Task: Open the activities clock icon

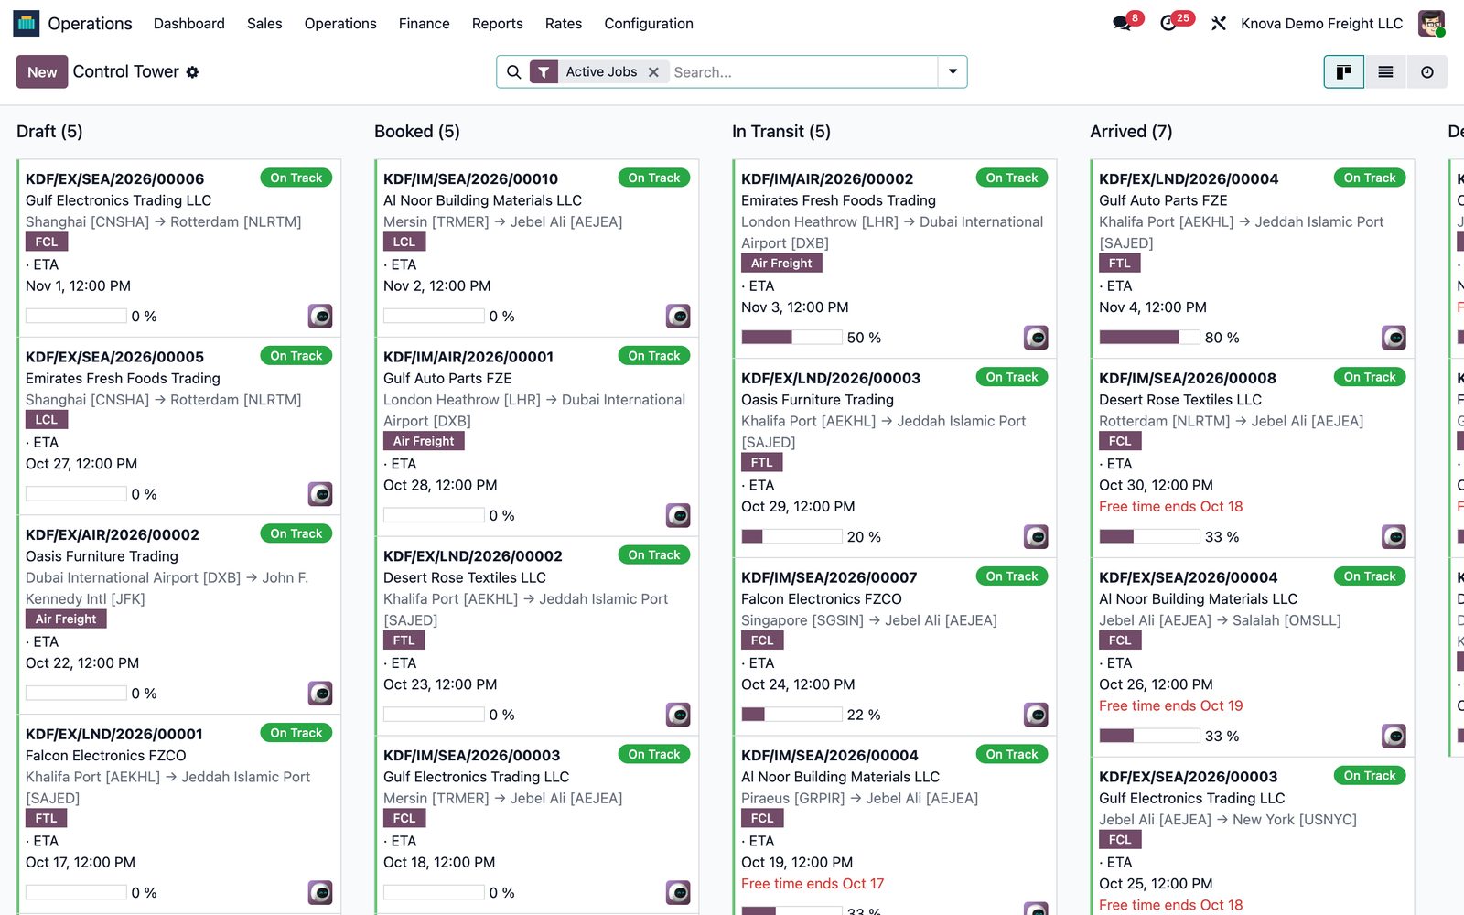Action: (1168, 24)
